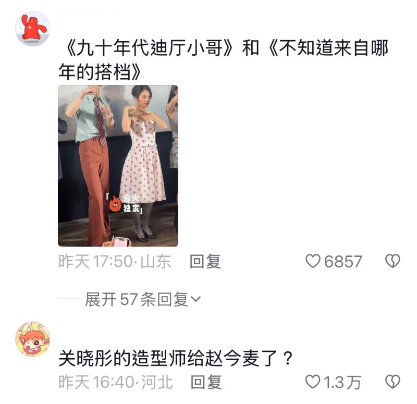Tap the timestamp 昨天16:40·河北
The width and height of the screenshot is (417, 404).
[x=115, y=382]
